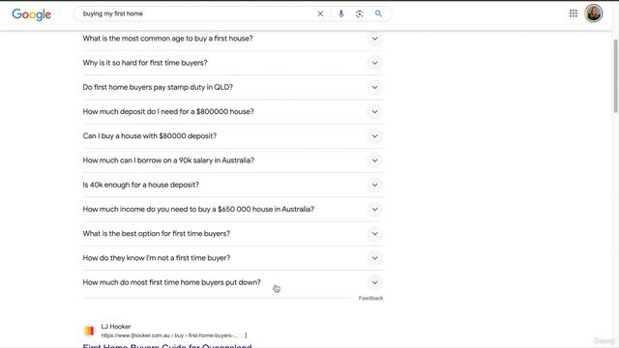
Task: Open the LJ Hooker site name
Action: point(116,327)
